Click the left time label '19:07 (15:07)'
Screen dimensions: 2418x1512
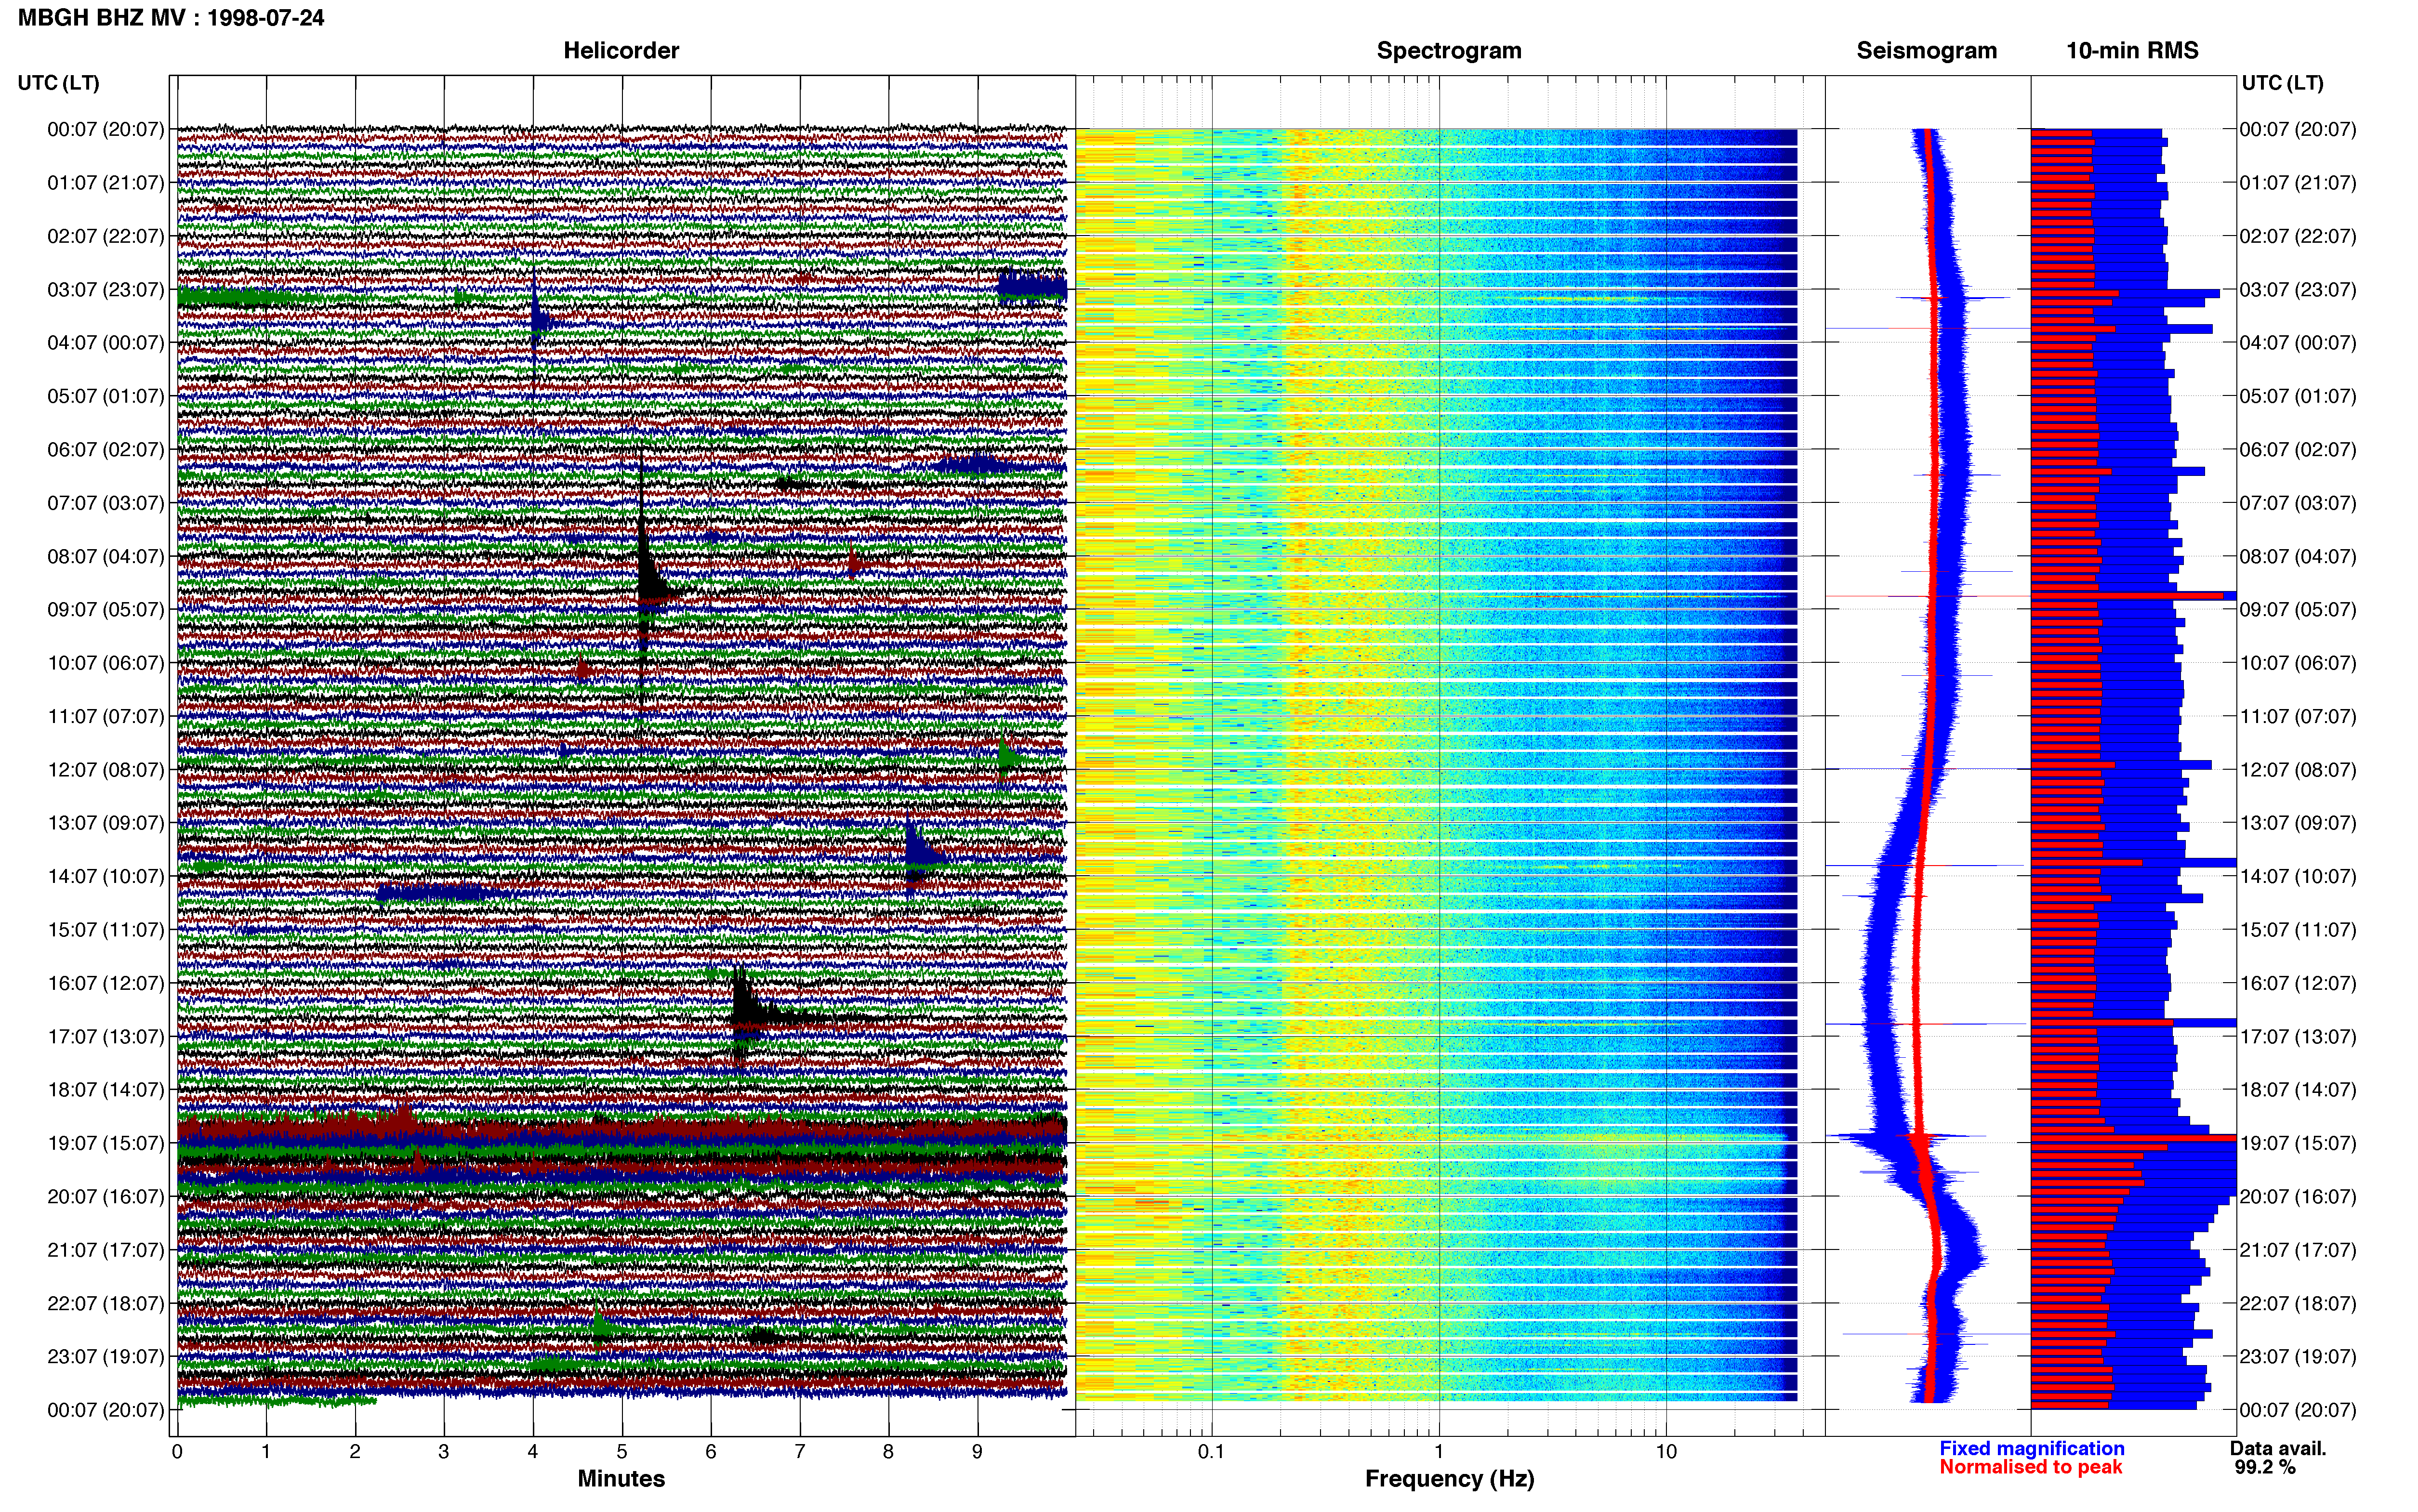click(x=105, y=1143)
